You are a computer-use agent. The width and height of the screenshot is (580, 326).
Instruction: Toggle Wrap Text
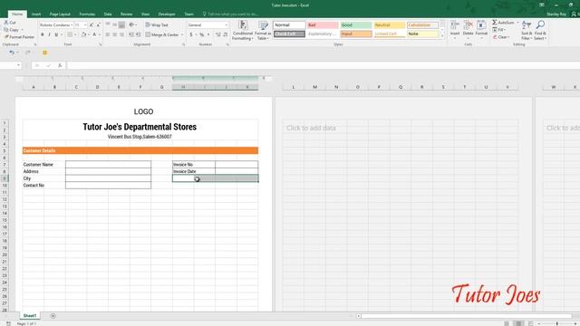157,24
